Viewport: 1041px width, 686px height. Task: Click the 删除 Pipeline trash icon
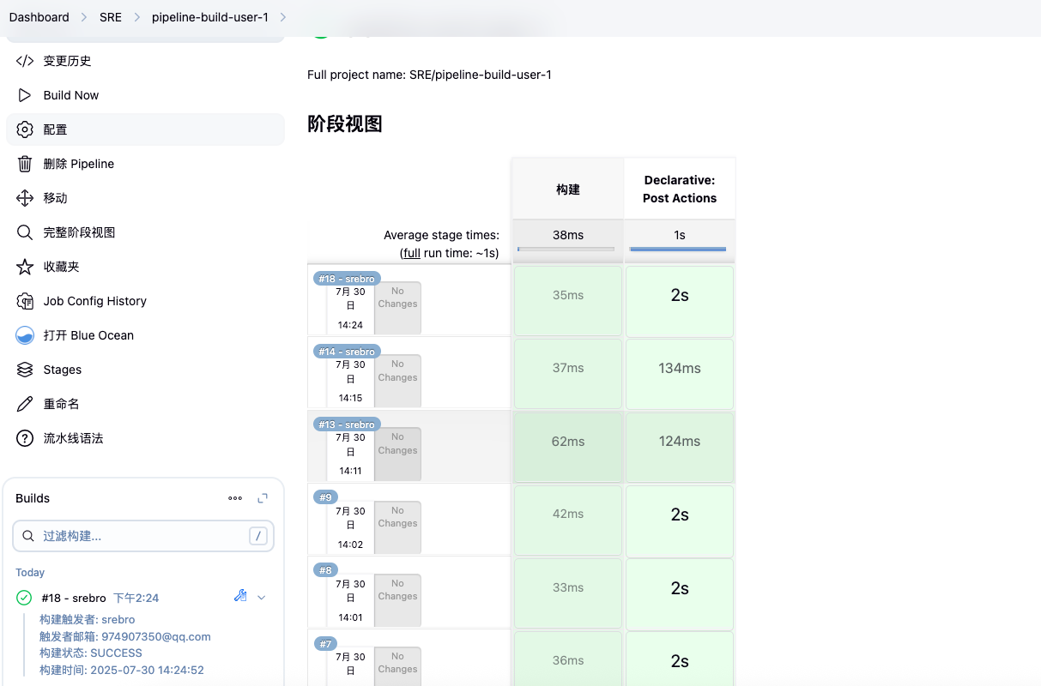(25, 164)
